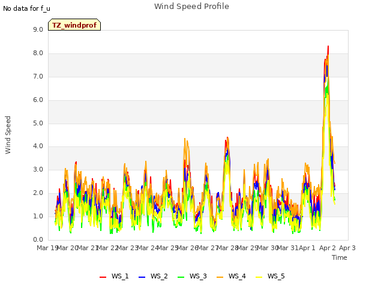Click the Apr 2 wind speed peak

point(328,47)
